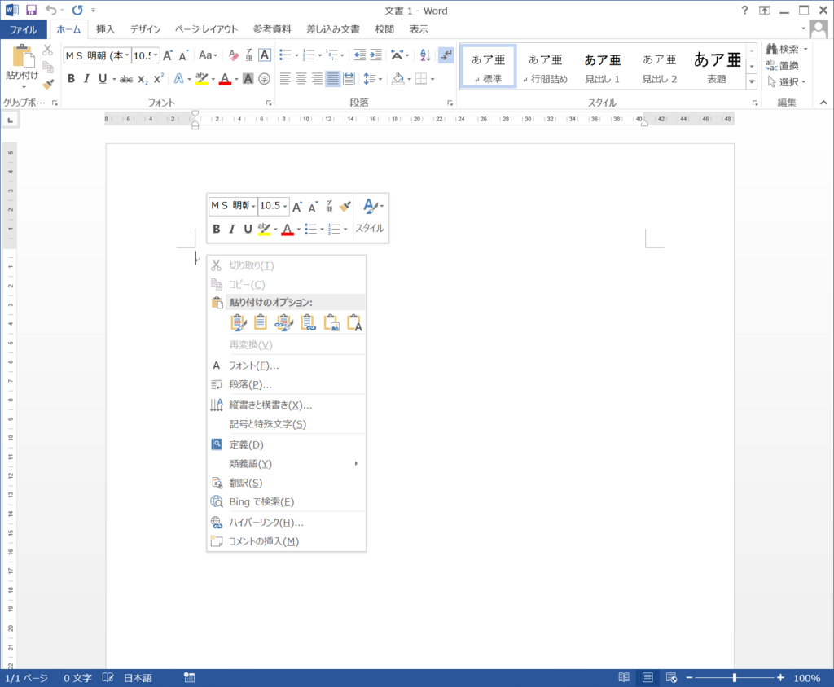Choose コメントの挿入 from context menu

pos(259,540)
